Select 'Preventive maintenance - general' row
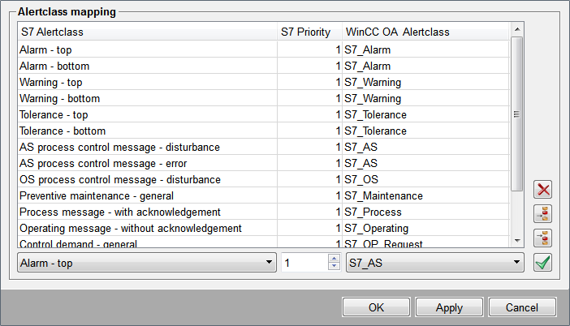The image size is (570, 326). (264, 195)
